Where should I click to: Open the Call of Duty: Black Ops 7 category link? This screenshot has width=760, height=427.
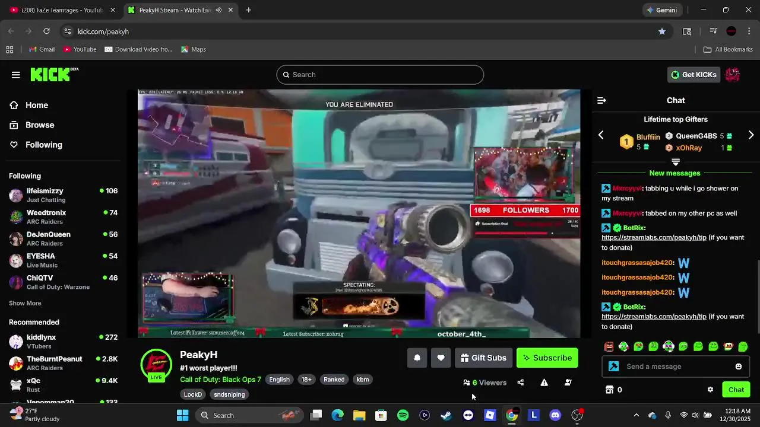coord(220,380)
